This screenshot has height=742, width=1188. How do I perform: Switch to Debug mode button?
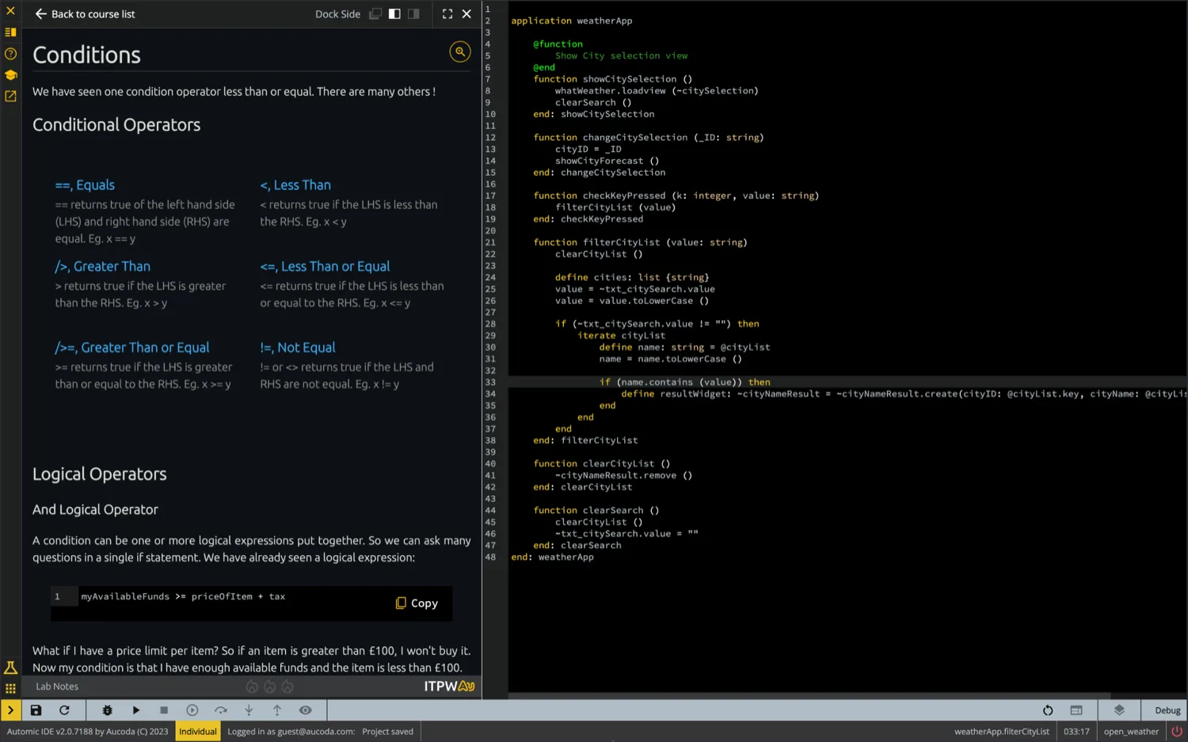(1167, 710)
